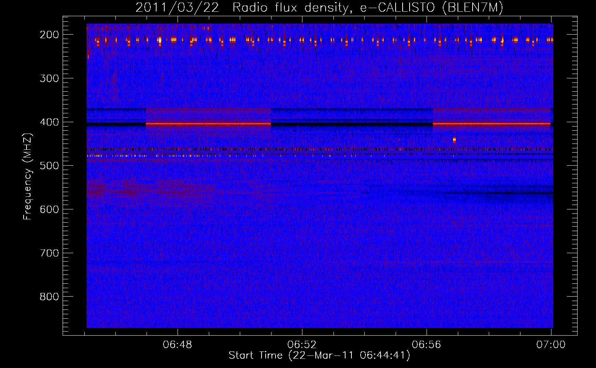The width and height of the screenshot is (596, 368).
Task: Click the 800 frequency tick label
Action: [x=49, y=297]
